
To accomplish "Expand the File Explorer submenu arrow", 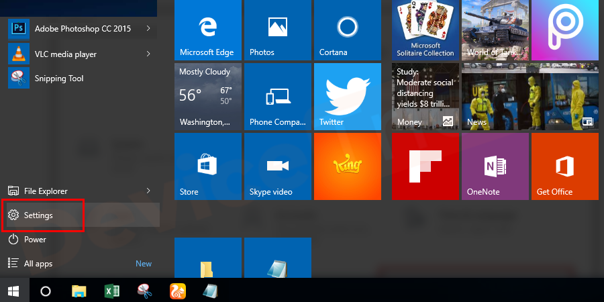I will pos(148,191).
